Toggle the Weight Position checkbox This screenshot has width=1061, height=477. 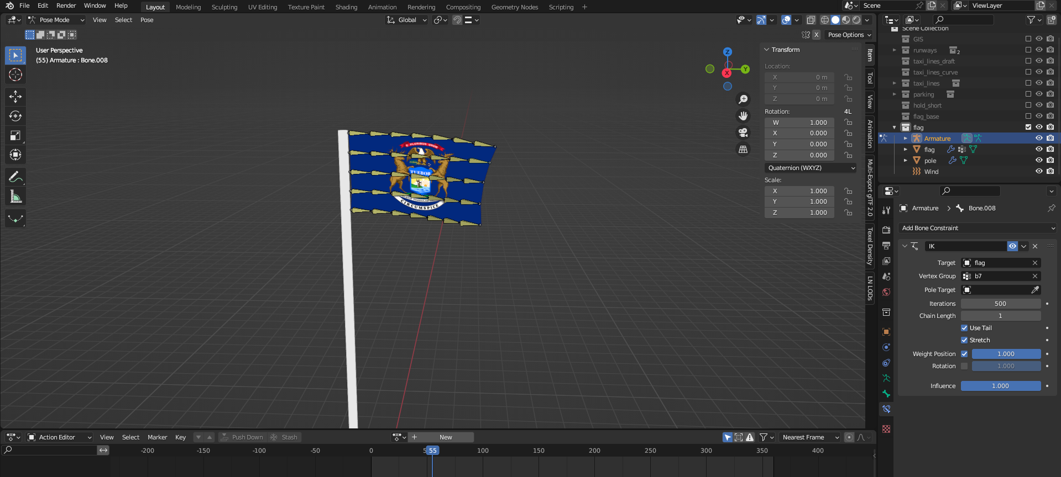pyautogui.click(x=964, y=354)
